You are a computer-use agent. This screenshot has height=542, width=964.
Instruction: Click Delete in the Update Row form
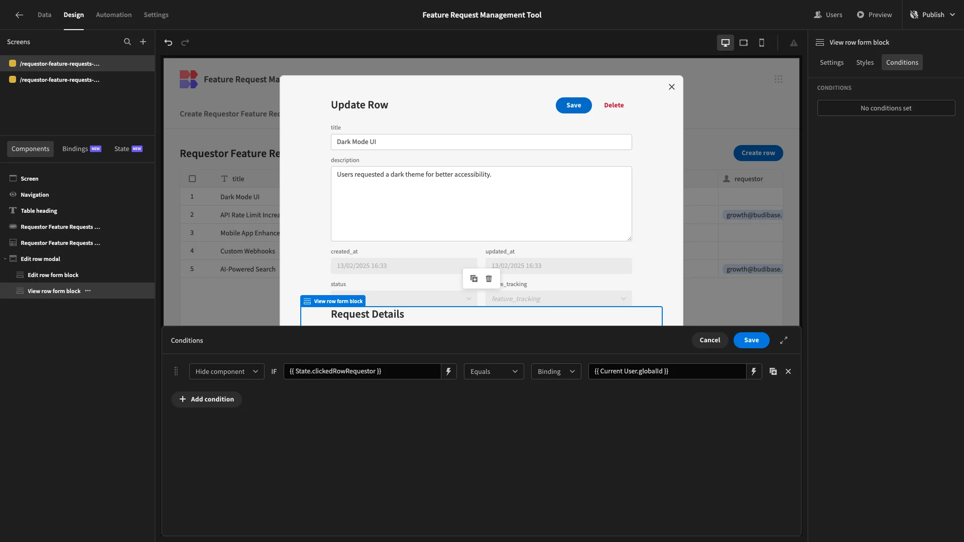coord(614,105)
